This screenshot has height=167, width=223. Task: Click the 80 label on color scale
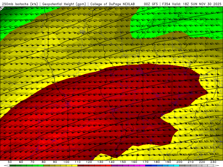[43, 162]
